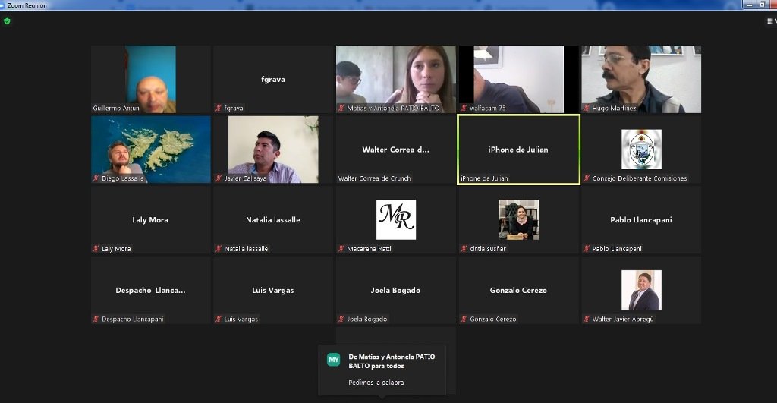This screenshot has height=403, width=777.
Task: Select Diego Lassalle's video with map background
Action: pyautogui.click(x=151, y=149)
